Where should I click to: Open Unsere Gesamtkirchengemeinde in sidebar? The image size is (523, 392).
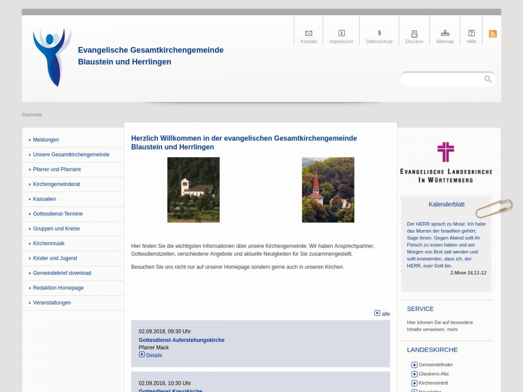point(71,155)
